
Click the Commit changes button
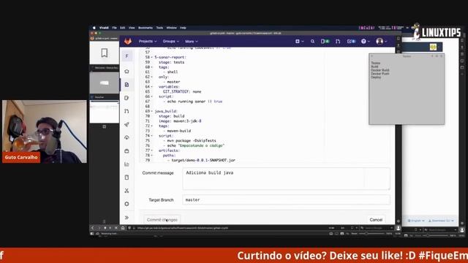click(x=162, y=220)
